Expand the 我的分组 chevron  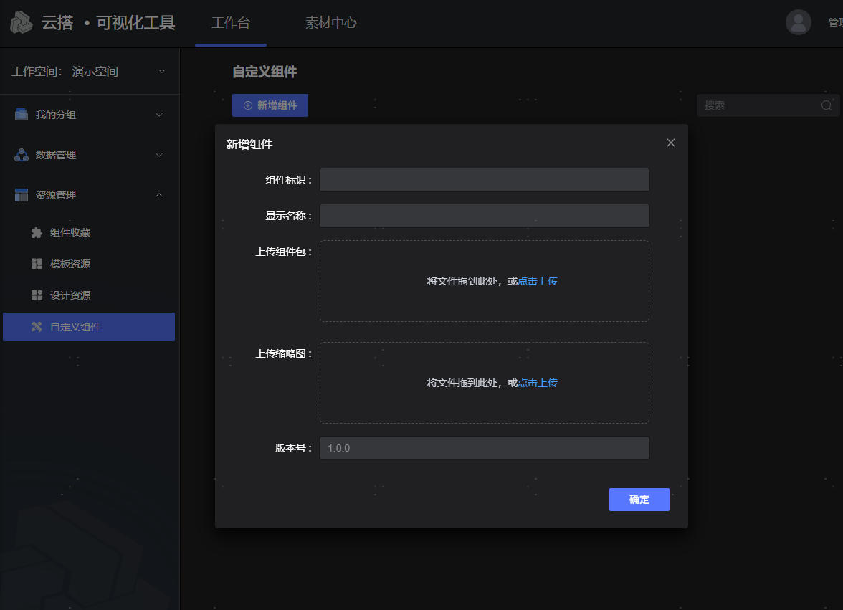tap(159, 115)
